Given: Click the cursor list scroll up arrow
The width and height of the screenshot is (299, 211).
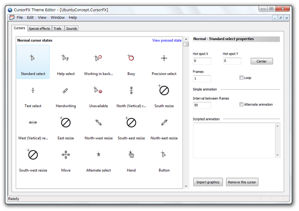Looking at the screenshot, I should click(x=186, y=39).
